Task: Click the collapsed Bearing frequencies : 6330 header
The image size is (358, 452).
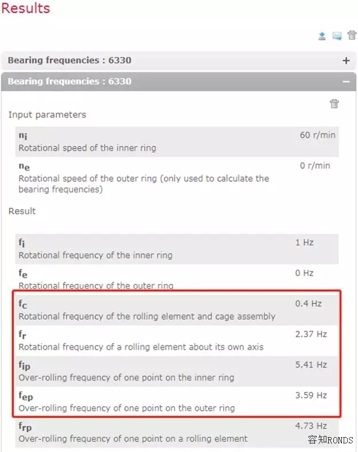Action: (69, 61)
